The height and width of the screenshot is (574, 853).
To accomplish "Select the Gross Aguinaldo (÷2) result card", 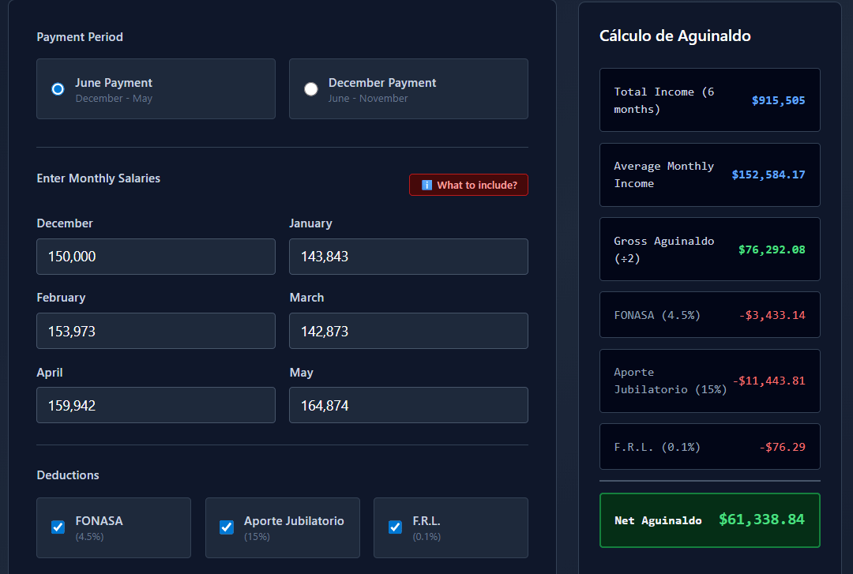I will (709, 249).
